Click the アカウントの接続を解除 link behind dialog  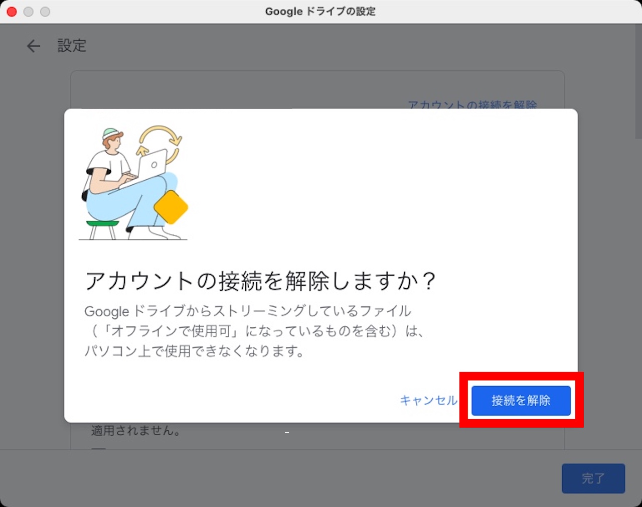[472, 104]
